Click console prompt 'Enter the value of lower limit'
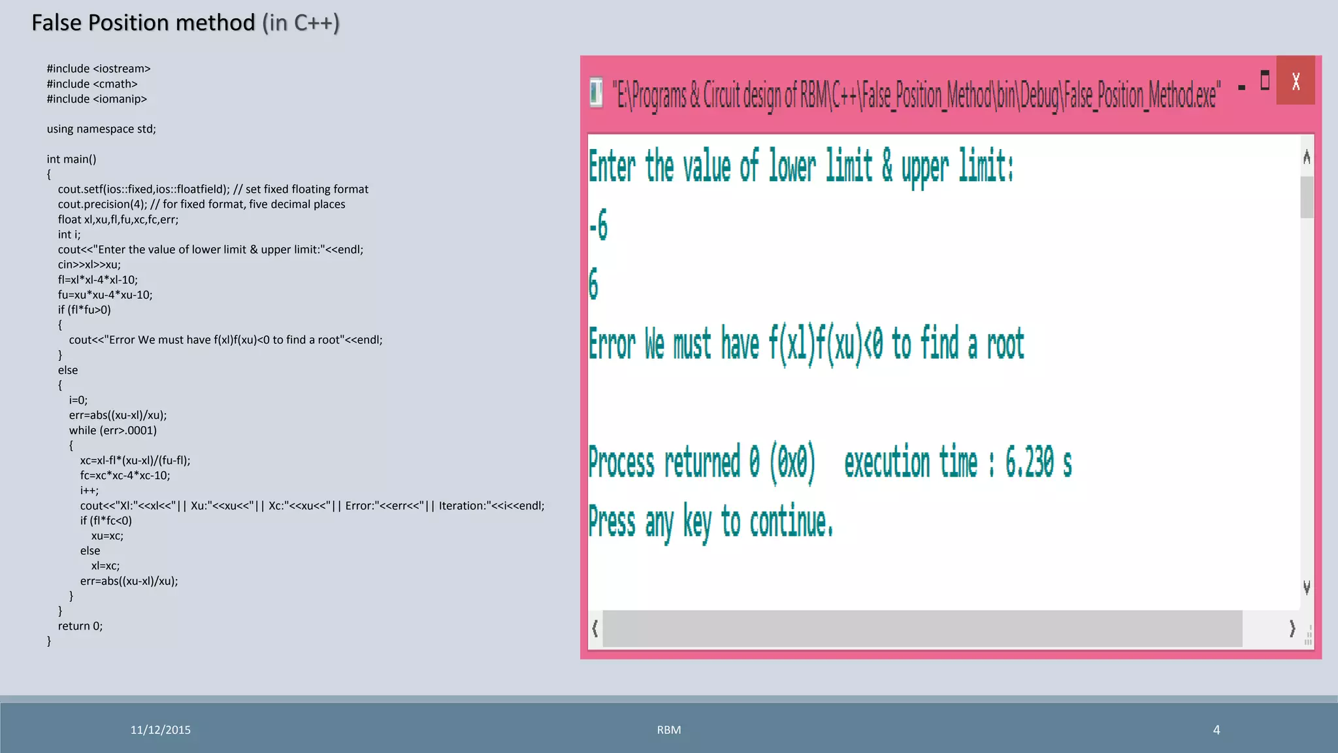This screenshot has height=753, width=1338. click(801, 167)
